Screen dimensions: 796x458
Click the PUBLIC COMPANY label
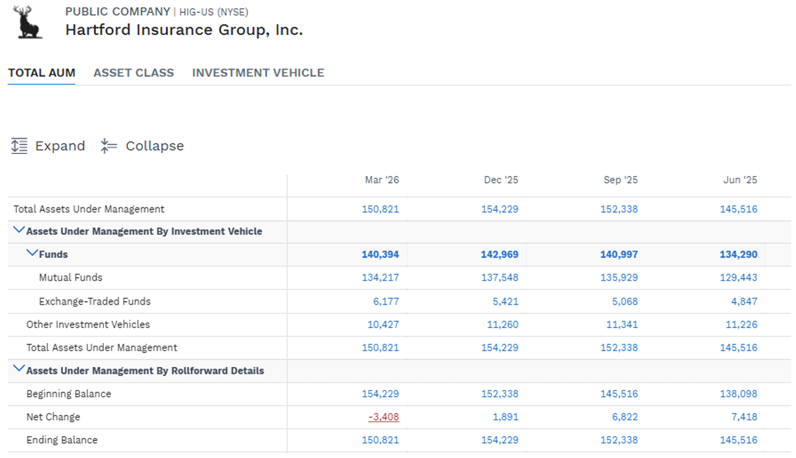[x=118, y=12]
